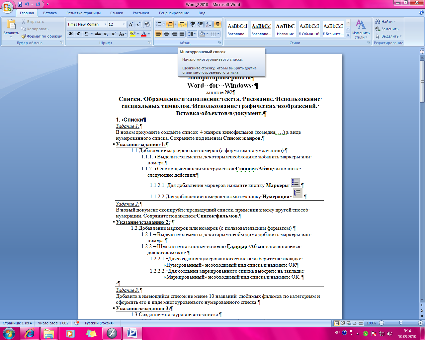Screen dimensions: 425x340
Task: Click the red font color button
Action: [143, 34]
